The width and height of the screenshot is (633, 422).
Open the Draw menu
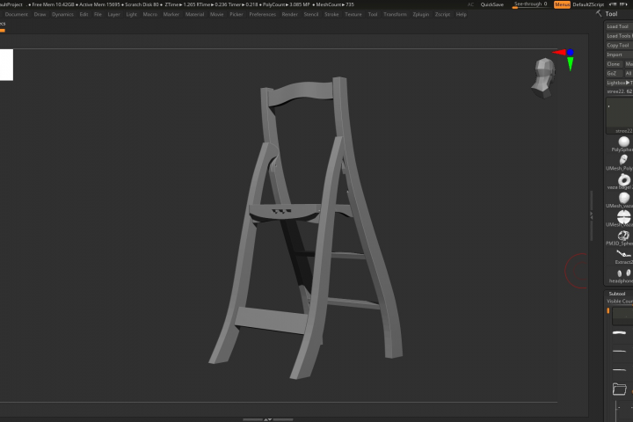40,14
